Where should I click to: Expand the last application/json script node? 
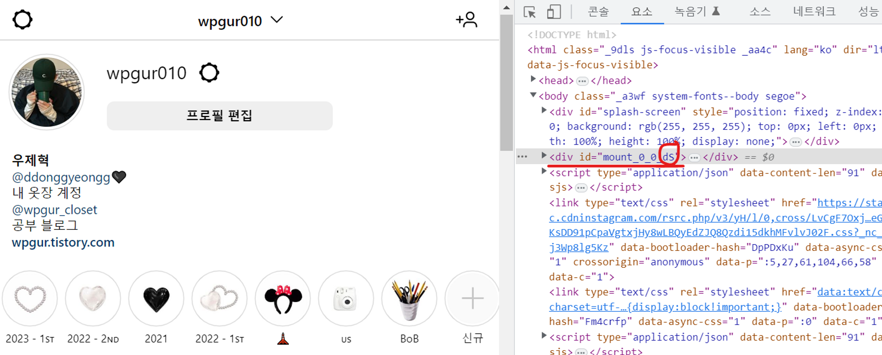coord(544,336)
